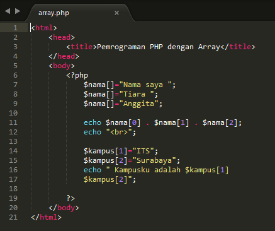This screenshot has width=275, height=231.
Task: Click '$nama[]' on line 7
Action: pyautogui.click(x=99, y=85)
